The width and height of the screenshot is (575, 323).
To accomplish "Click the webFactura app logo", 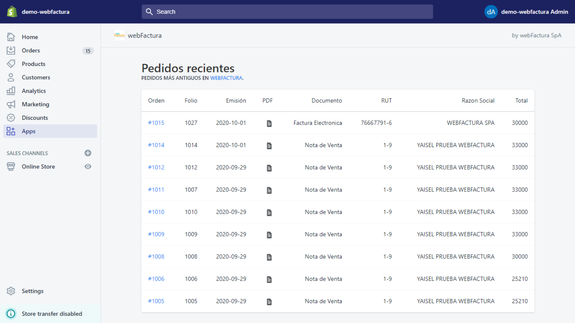I will click(x=119, y=35).
